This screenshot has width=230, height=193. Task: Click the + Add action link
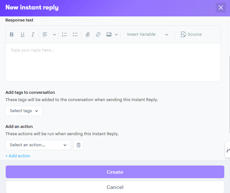(18, 156)
